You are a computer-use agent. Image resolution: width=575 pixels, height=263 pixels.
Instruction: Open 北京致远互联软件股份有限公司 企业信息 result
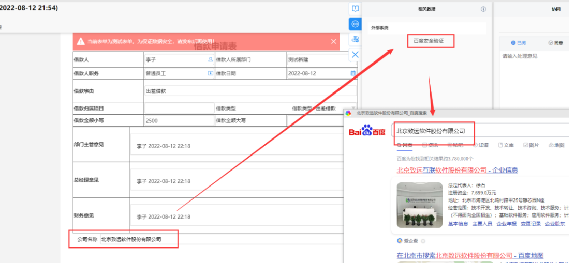[458, 170]
